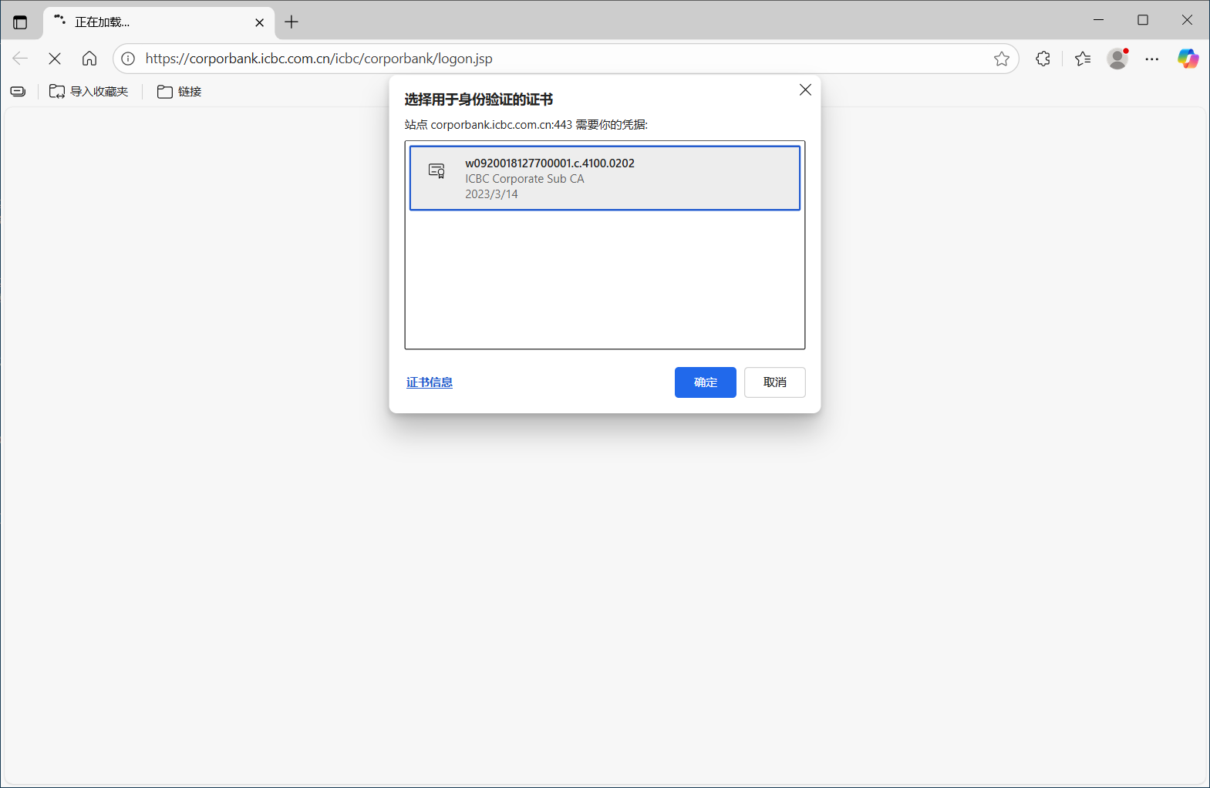Minimize the browser window
The image size is (1210, 788).
pos(1099,20)
